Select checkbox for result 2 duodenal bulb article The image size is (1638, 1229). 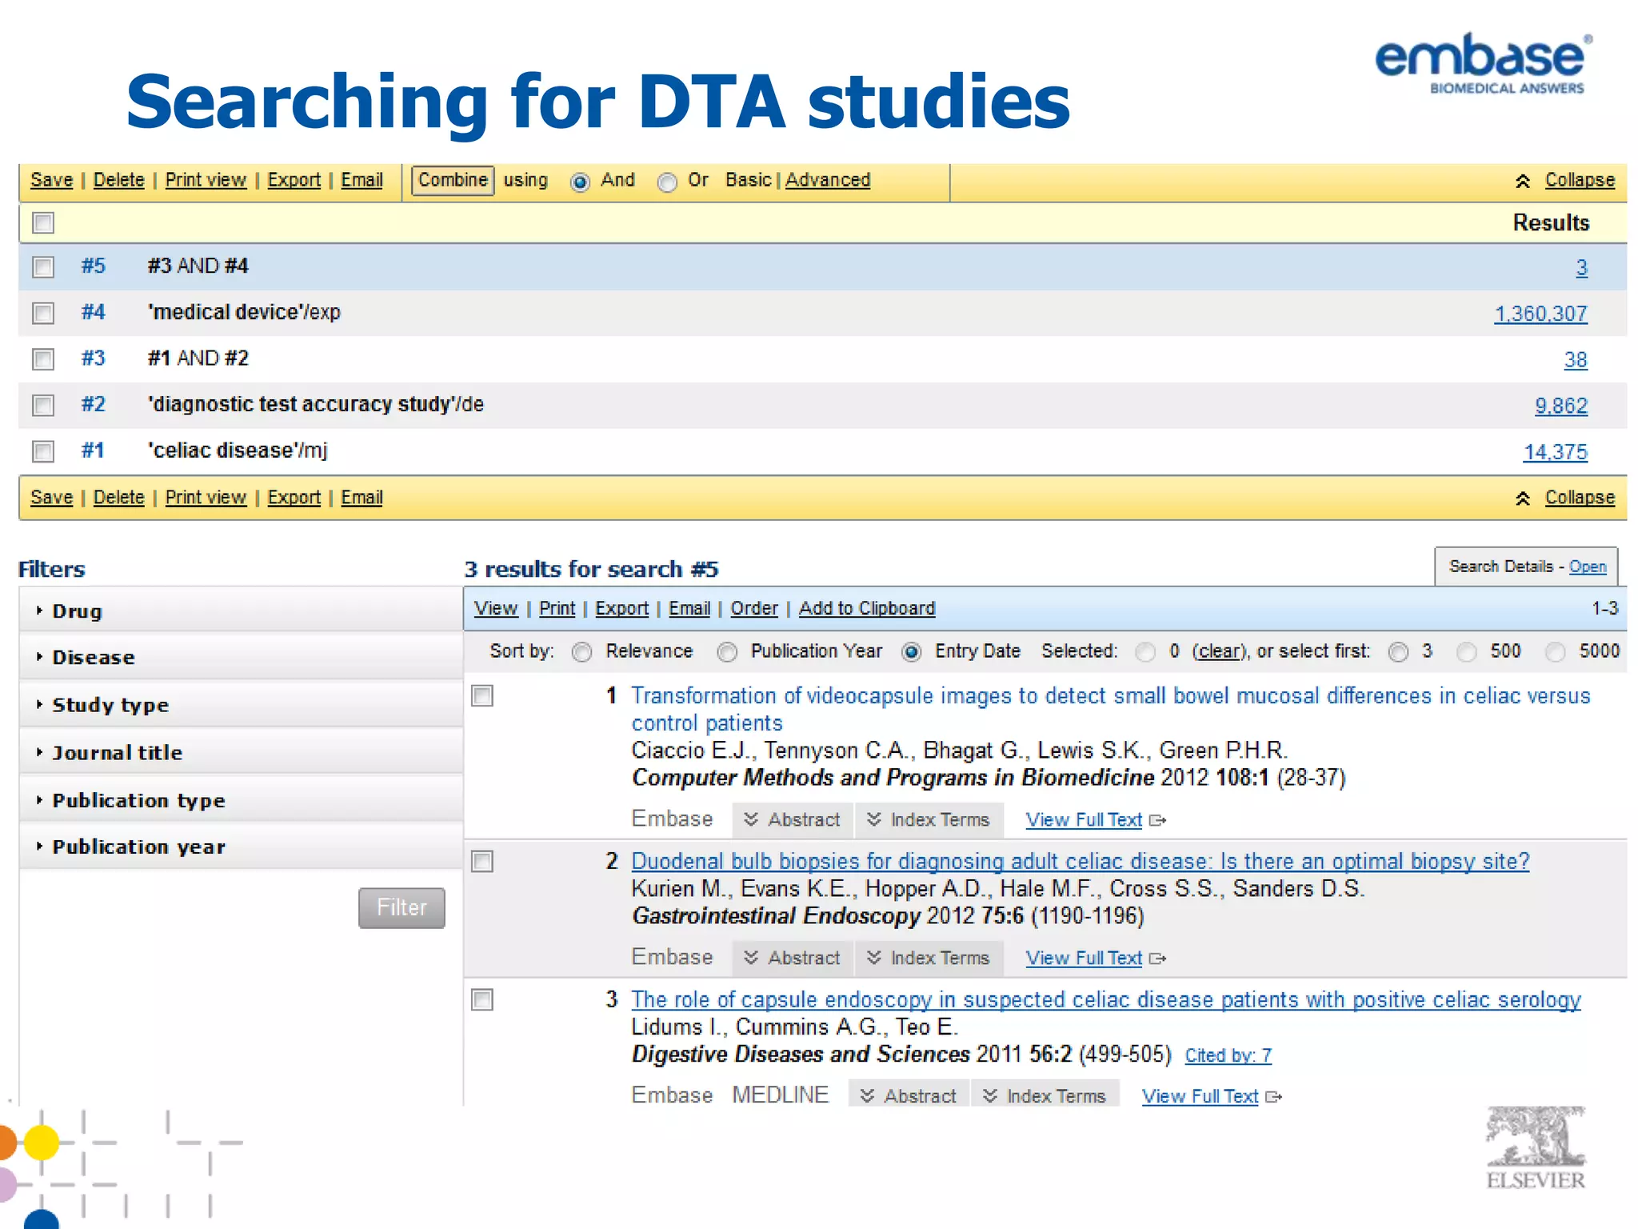pos(482,862)
